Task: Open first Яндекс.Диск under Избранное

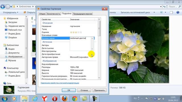Action: [x=13, y=34]
